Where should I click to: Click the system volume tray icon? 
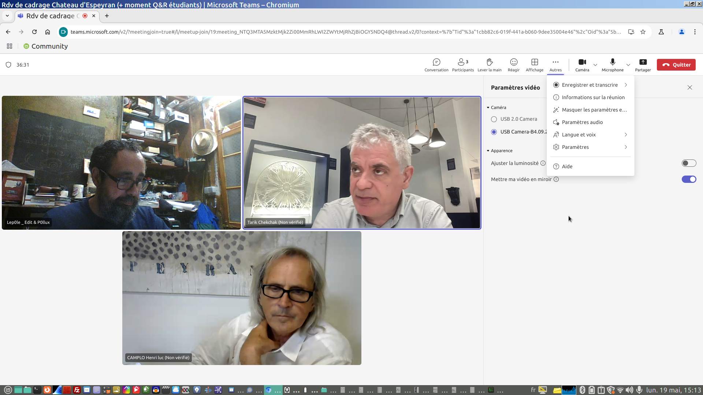pyautogui.click(x=629, y=390)
